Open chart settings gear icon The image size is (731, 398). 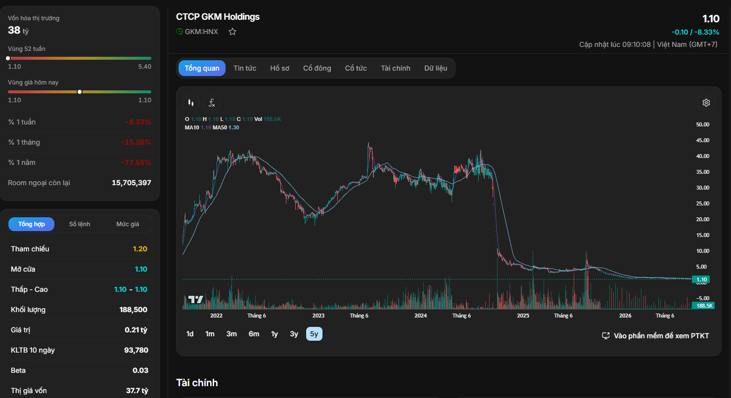[706, 103]
